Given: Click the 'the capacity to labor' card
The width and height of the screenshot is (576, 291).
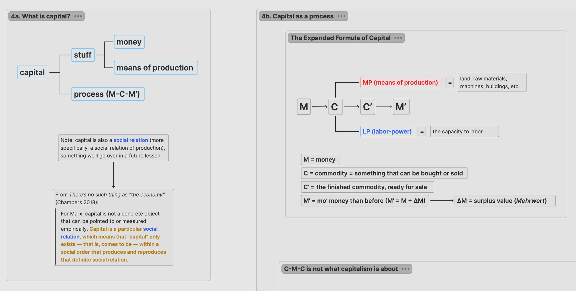Looking at the screenshot, I should (464, 132).
